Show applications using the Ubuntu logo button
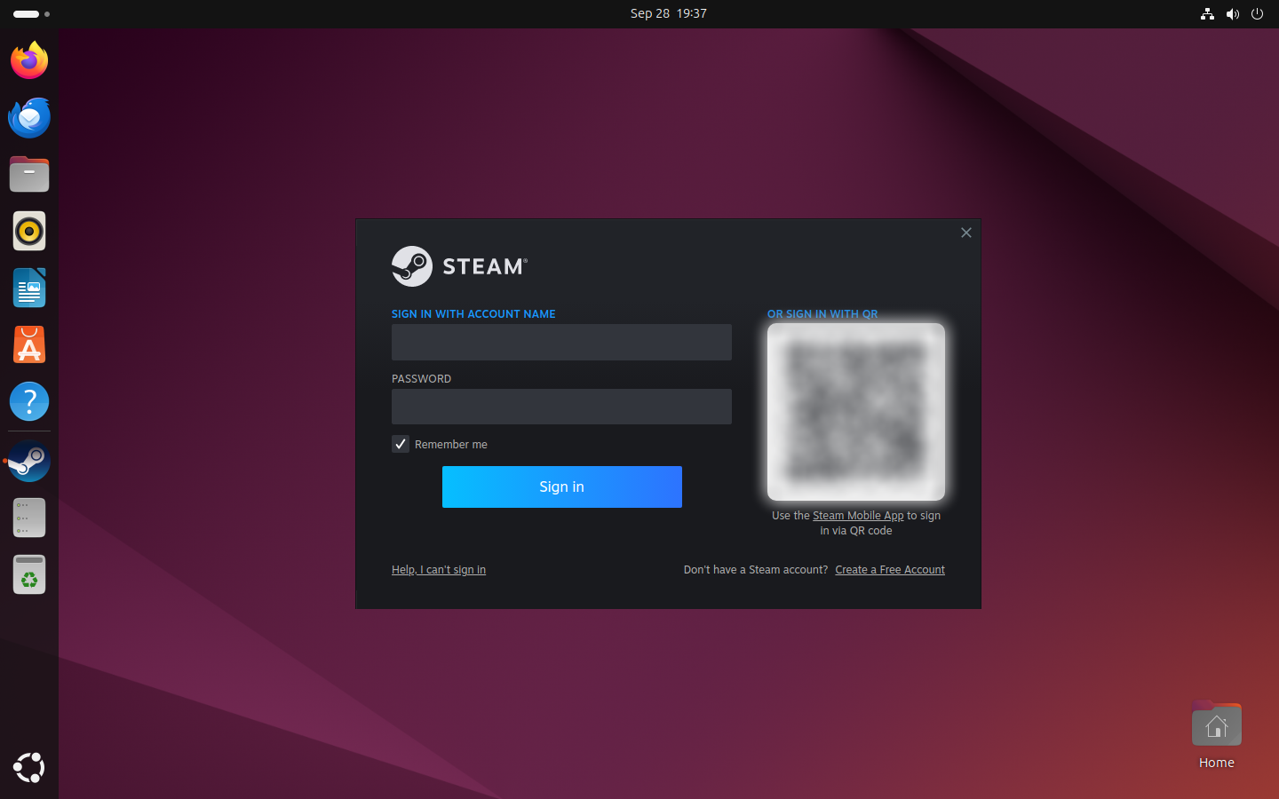Image resolution: width=1279 pixels, height=799 pixels. (x=29, y=768)
